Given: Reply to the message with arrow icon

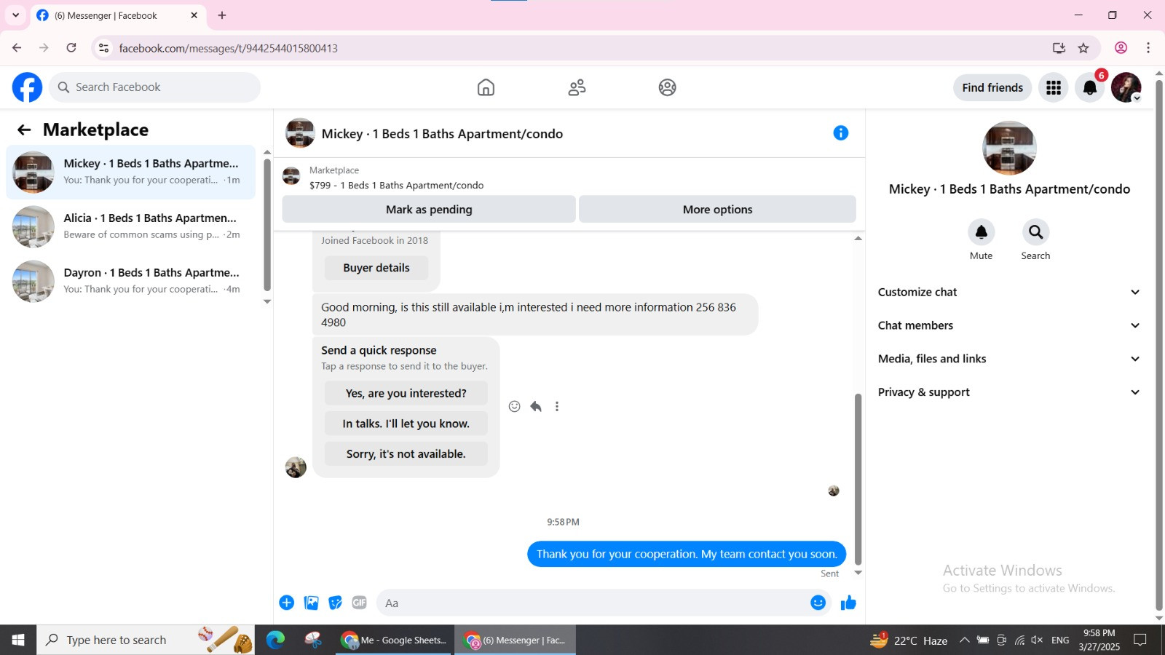Looking at the screenshot, I should click(x=536, y=406).
